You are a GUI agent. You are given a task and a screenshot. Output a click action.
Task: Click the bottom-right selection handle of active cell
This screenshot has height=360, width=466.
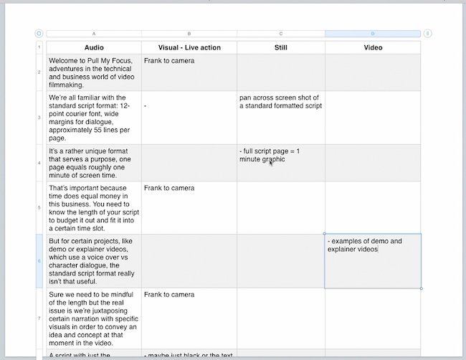[421, 288]
